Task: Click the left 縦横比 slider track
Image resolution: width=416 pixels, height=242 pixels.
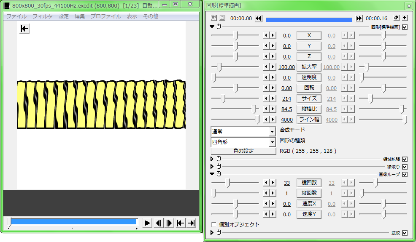Action: click(x=235, y=109)
